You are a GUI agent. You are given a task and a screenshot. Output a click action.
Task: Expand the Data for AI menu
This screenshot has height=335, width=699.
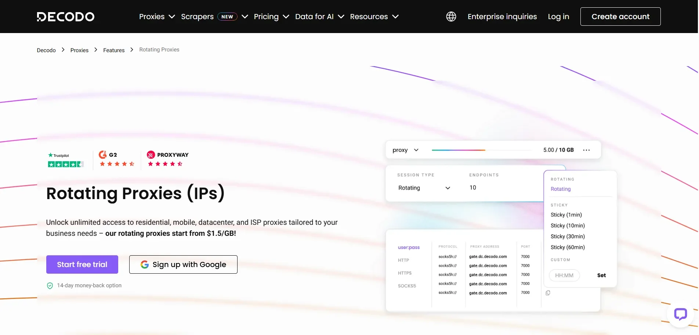pos(319,17)
